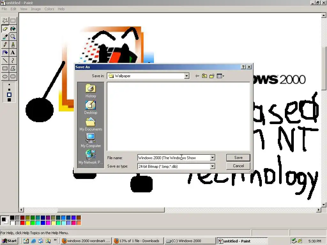Viewport: 327px width, 245px height.
Task: Open the File menu
Action: (x=4, y=9)
